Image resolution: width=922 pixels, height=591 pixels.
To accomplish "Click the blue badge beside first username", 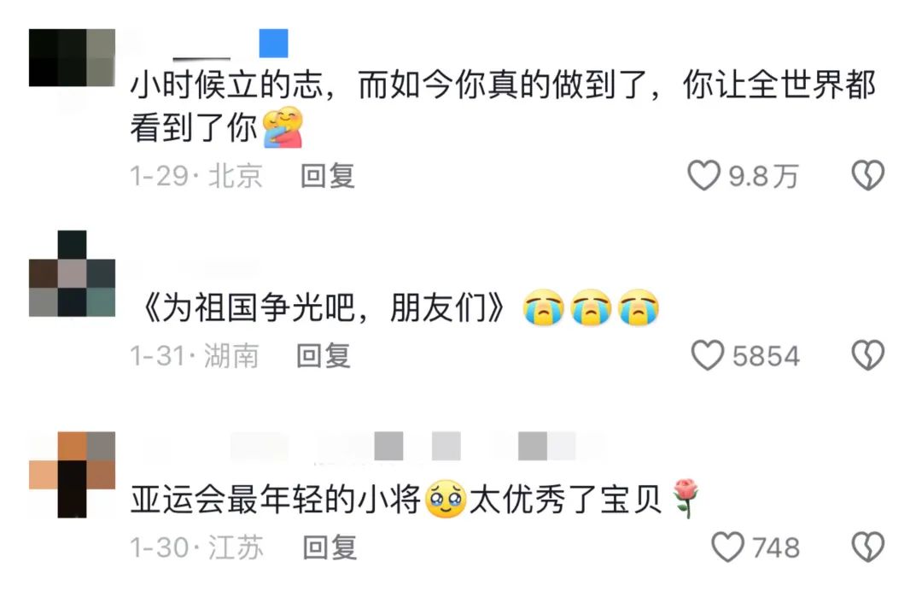I will click(x=273, y=43).
